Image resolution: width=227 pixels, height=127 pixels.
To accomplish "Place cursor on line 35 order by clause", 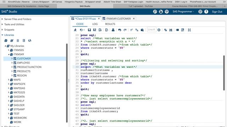I will 106,83.
